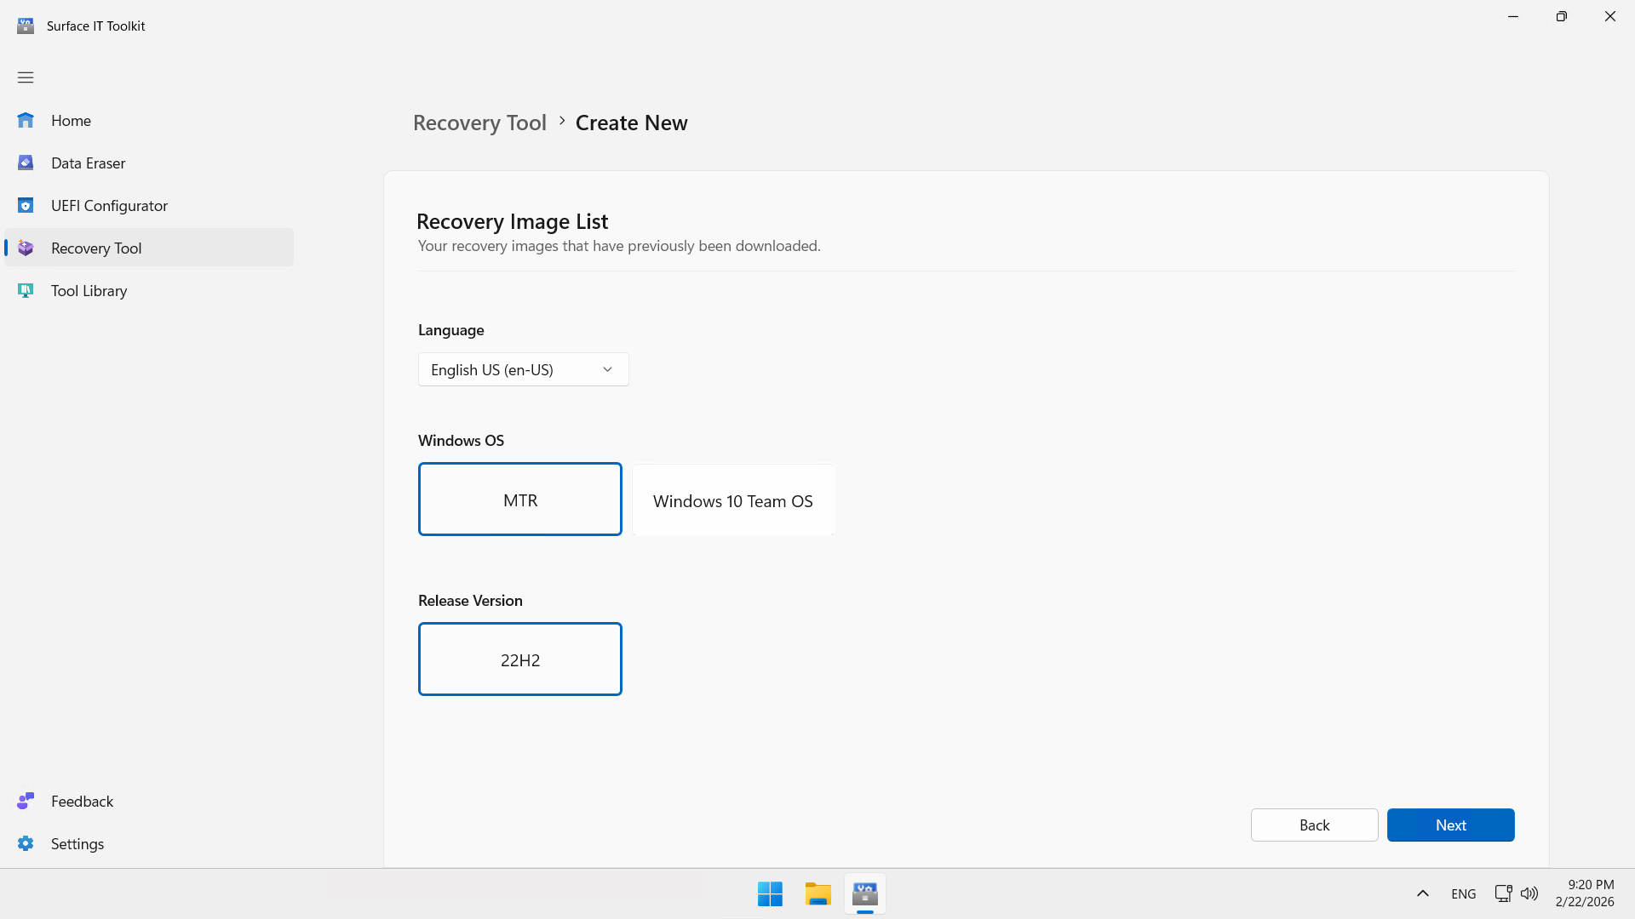Show hidden icons in system tray

point(1422,893)
